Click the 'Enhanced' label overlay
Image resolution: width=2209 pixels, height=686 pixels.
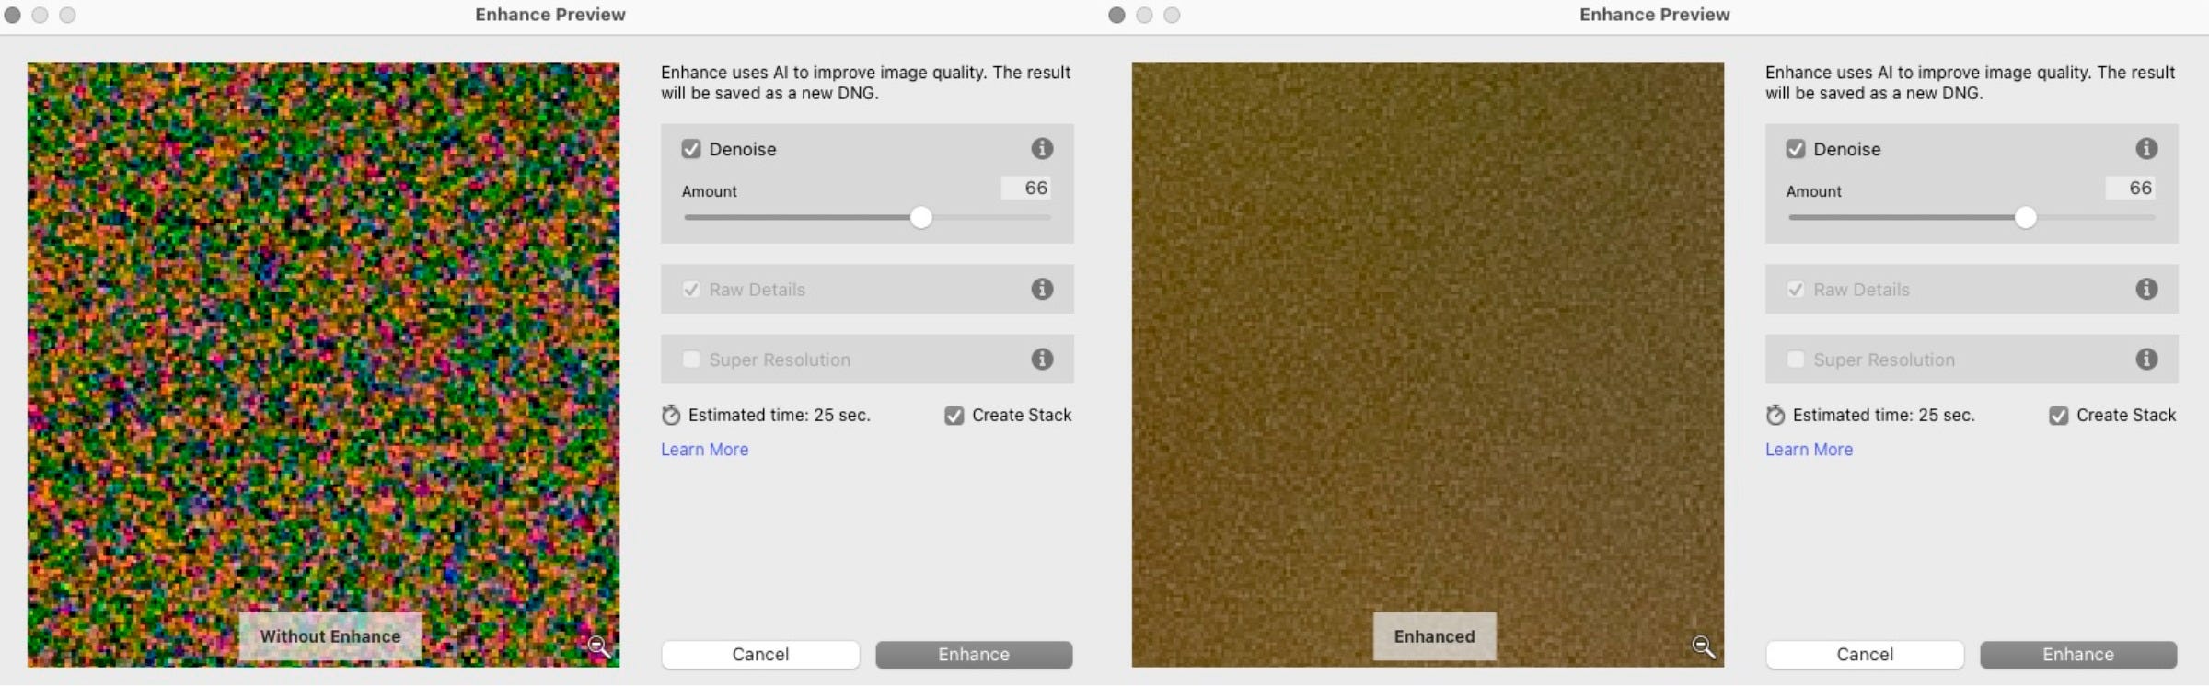pyautogui.click(x=1435, y=636)
